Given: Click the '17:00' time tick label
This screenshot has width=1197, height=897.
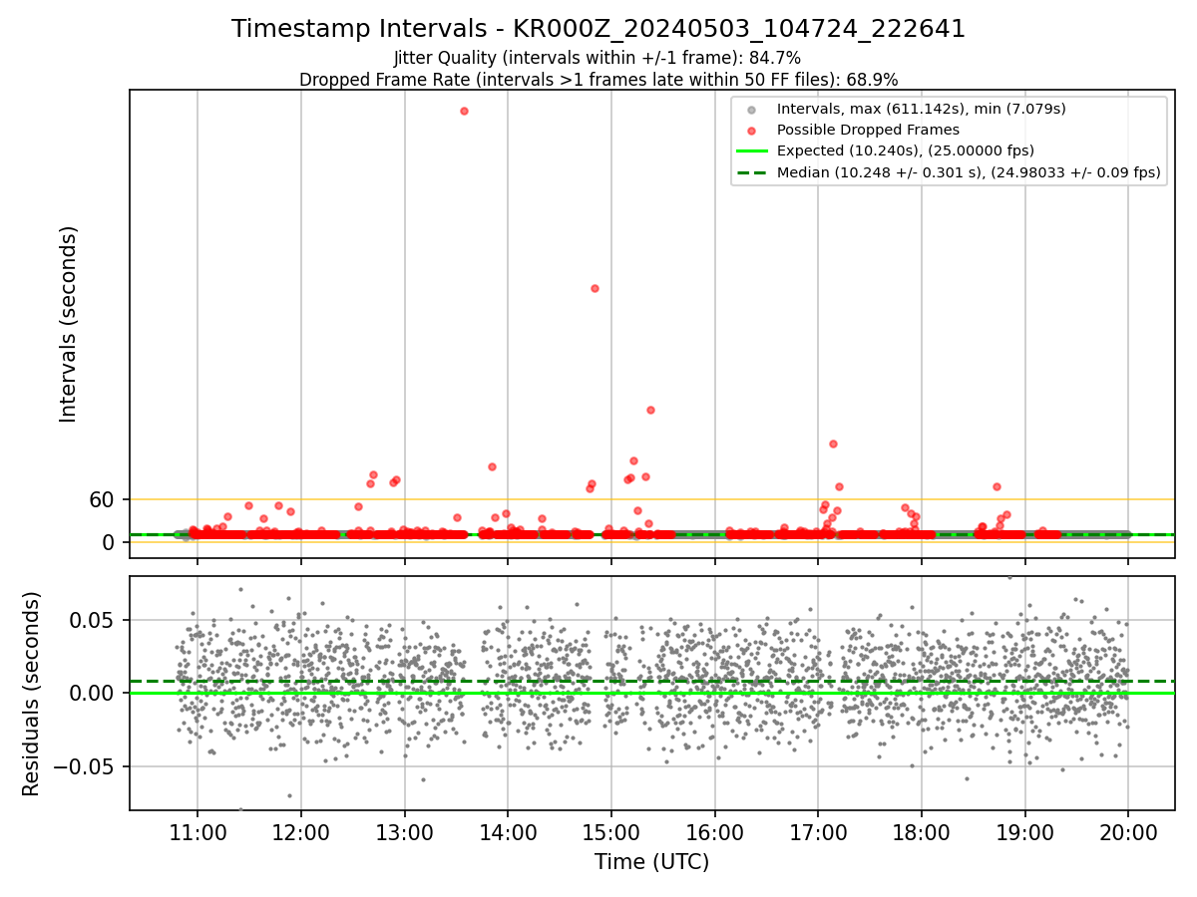Looking at the screenshot, I should point(818,831).
